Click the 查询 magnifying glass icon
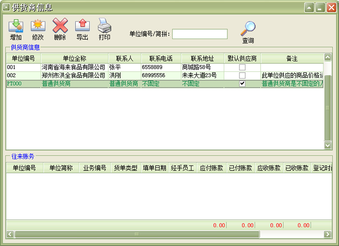The width and height of the screenshot is (339, 246). (x=248, y=28)
